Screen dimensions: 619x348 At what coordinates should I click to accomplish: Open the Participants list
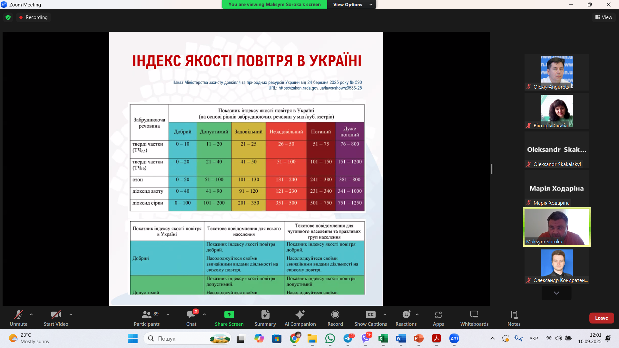(x=147, y=317)
